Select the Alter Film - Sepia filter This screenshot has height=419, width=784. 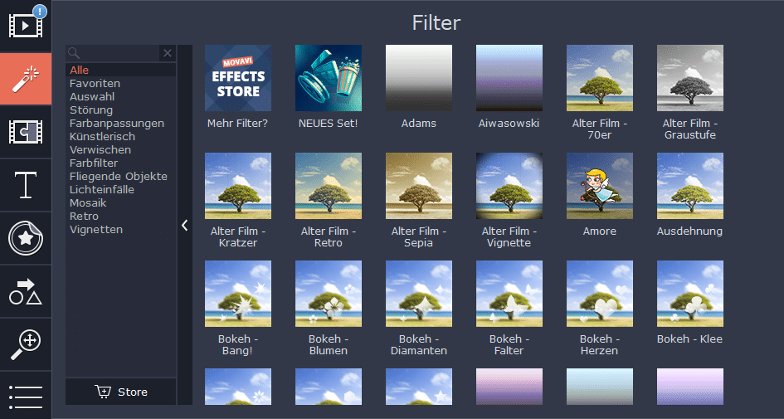(x=419, y=186)
